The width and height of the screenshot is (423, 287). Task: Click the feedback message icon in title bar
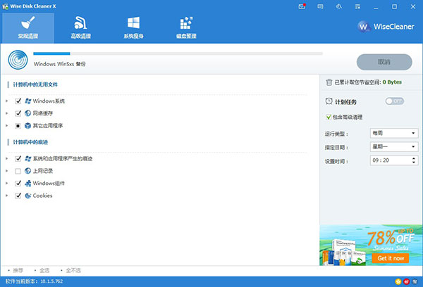tap(321, 6)
